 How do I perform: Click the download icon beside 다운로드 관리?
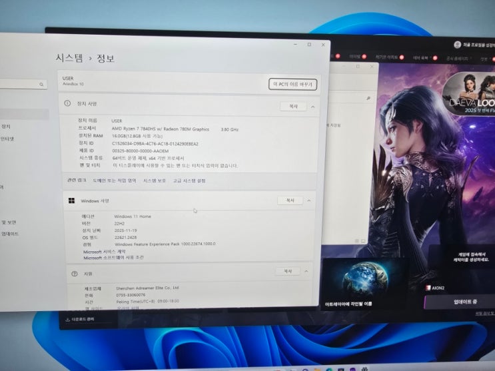coord(67,320)
